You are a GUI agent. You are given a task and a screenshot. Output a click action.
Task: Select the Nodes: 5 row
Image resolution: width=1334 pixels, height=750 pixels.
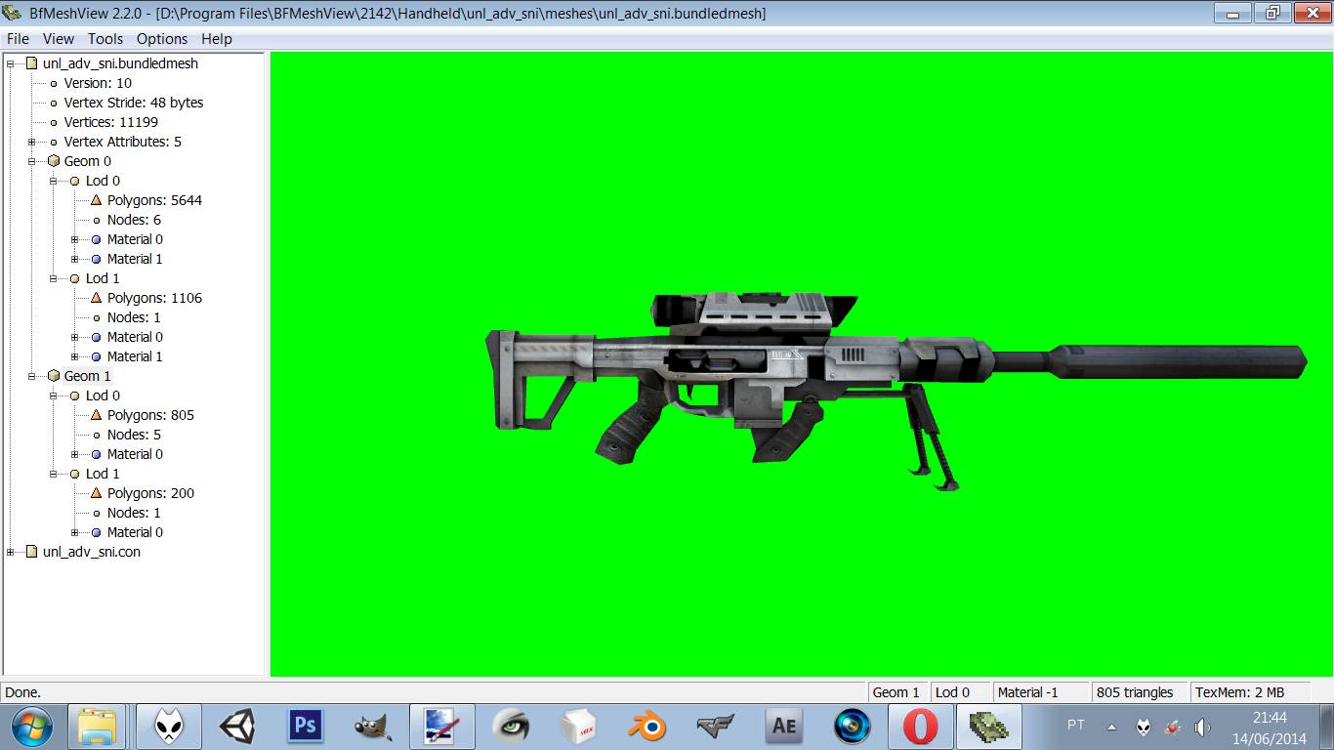point(134,435)
